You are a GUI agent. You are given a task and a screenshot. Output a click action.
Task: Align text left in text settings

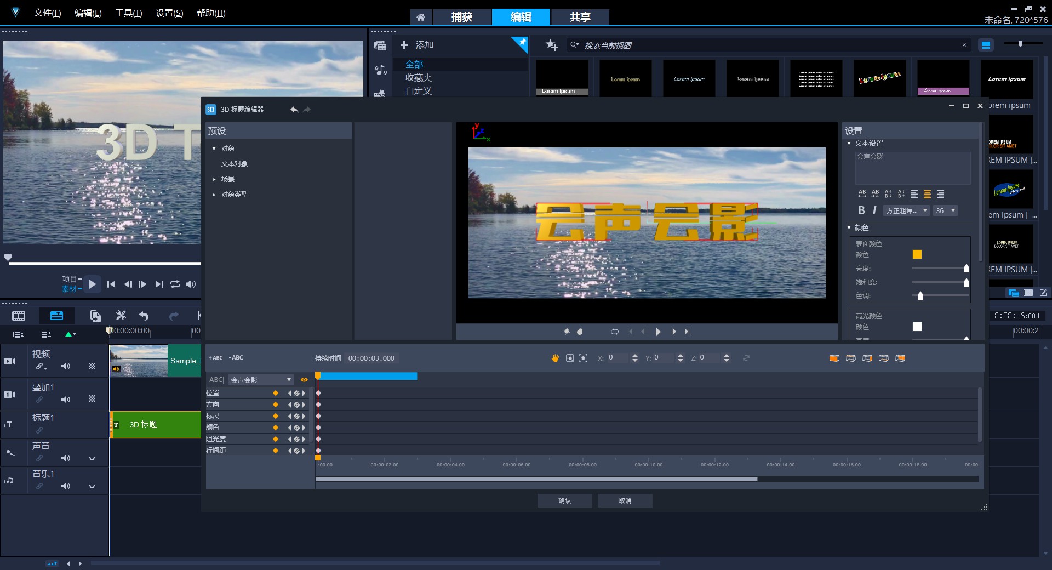tap(914, 194)
